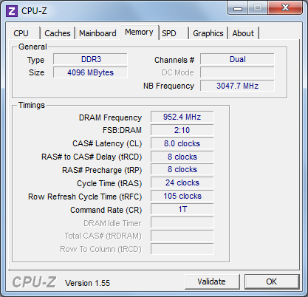This screenshot has height=297, width=308.
Task: Click the Validate button
Action: point(212,281)
